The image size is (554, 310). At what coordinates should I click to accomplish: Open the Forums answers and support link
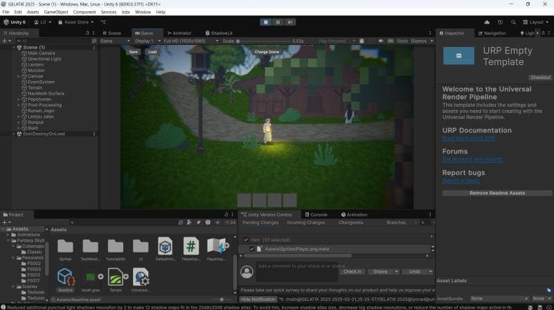coord(472,159)
